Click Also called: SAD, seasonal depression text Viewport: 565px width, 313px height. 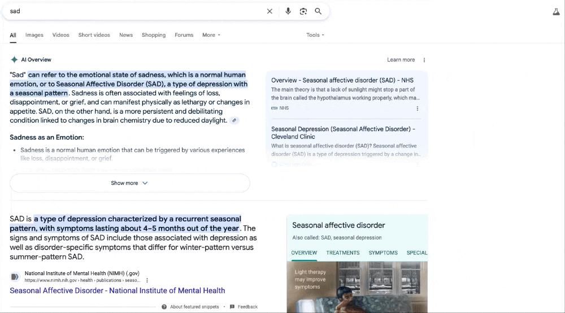coord(337,238)
